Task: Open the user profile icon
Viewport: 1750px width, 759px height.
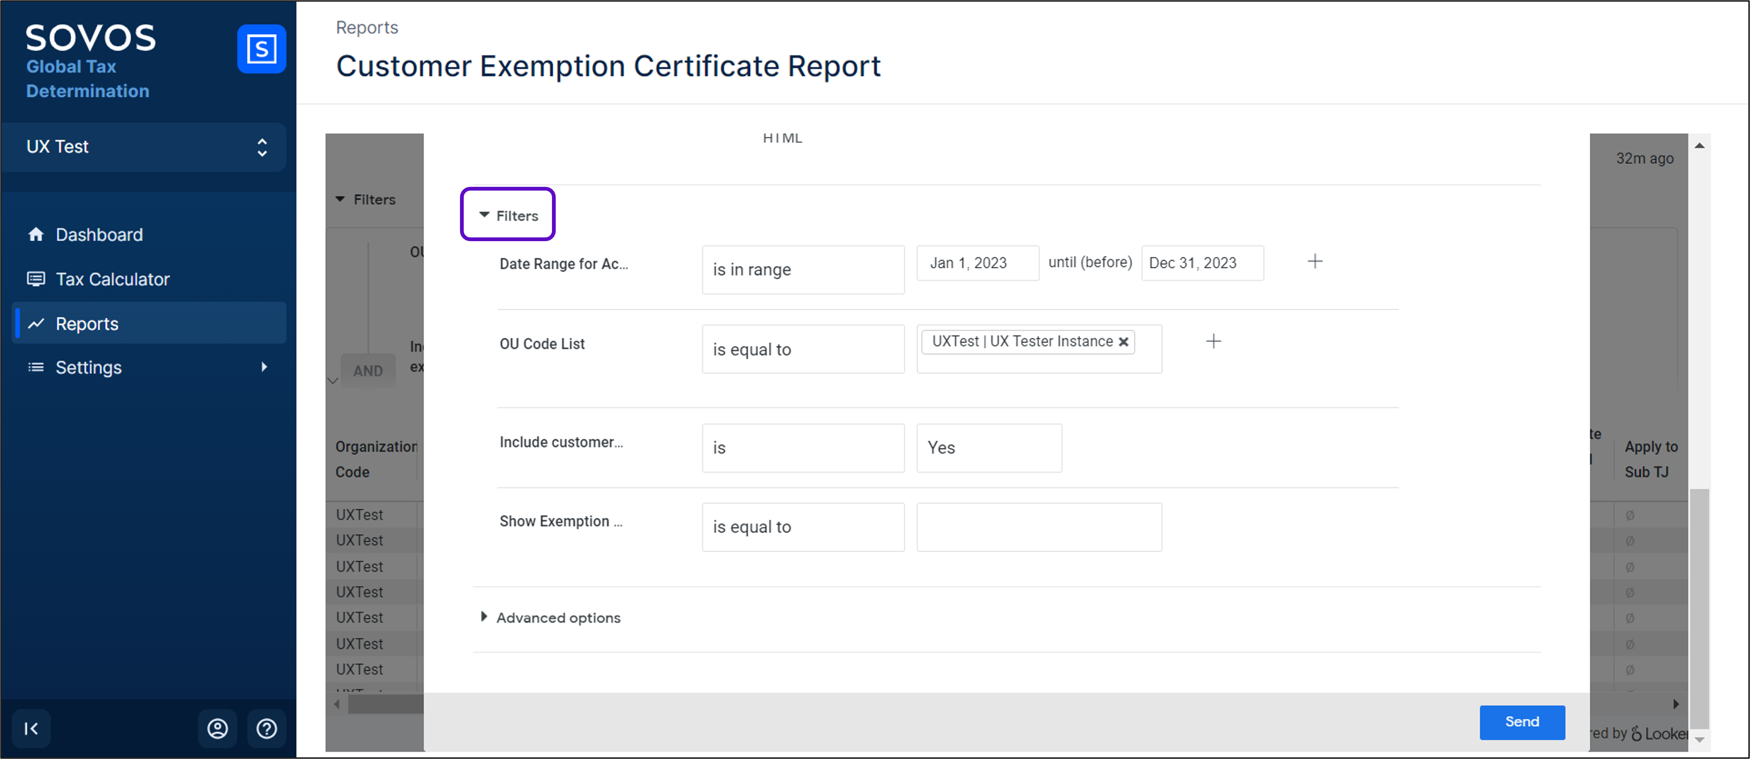Action: click(217, 728)
